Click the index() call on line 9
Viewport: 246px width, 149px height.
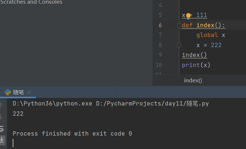[x=194, y=55]
